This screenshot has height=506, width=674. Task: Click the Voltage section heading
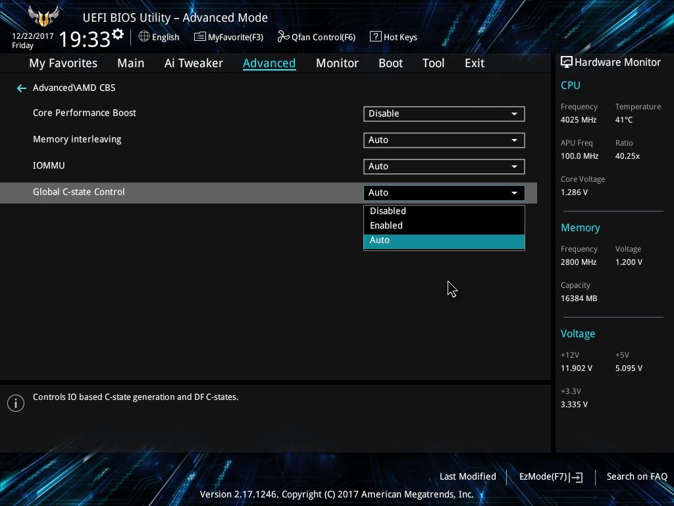click(x=578, y=334)
